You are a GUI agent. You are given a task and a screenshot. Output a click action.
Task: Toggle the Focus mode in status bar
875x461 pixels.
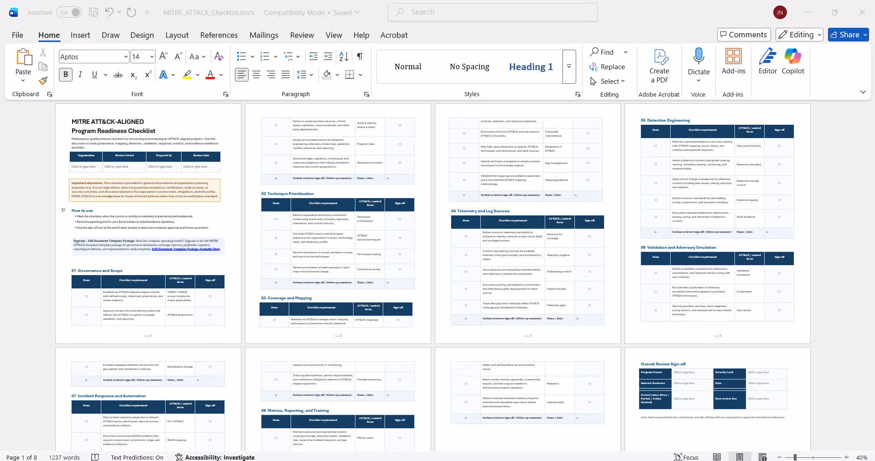[x=686, y=457]
